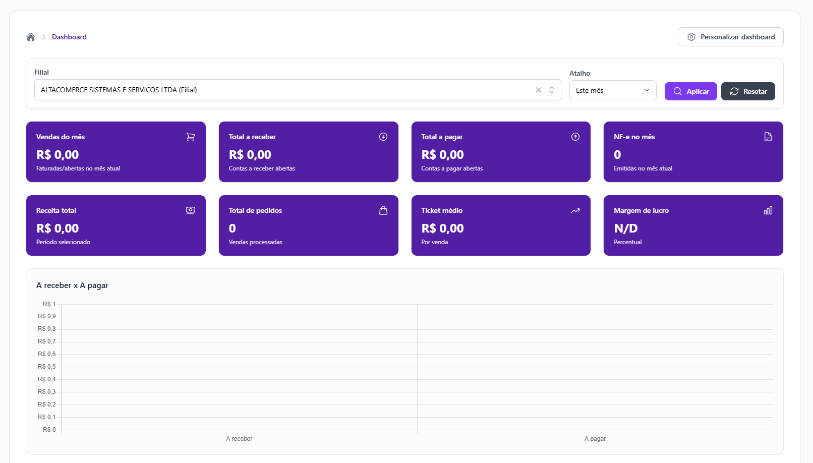
Task: Click the Total a pagar card title
Action: point(442,137)
